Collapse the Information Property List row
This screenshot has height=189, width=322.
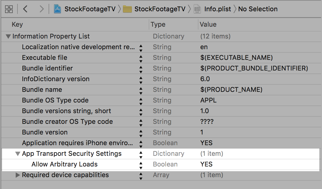[x=8, y=36]
